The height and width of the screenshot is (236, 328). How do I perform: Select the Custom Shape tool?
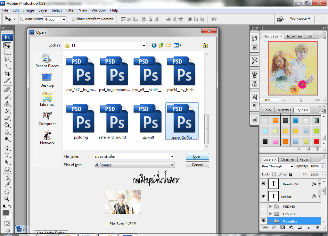(x=7, y=169)
